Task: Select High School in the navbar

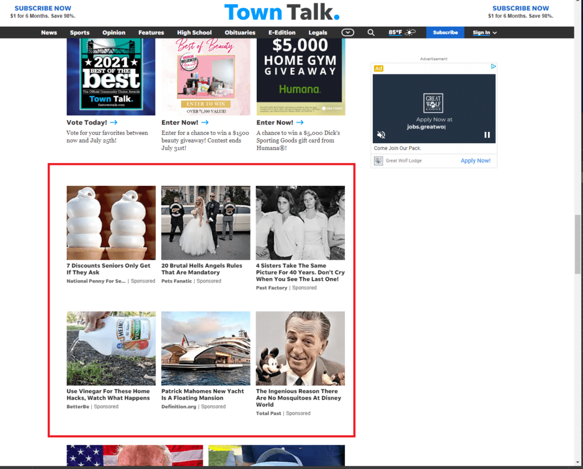Action: [194, 32]
